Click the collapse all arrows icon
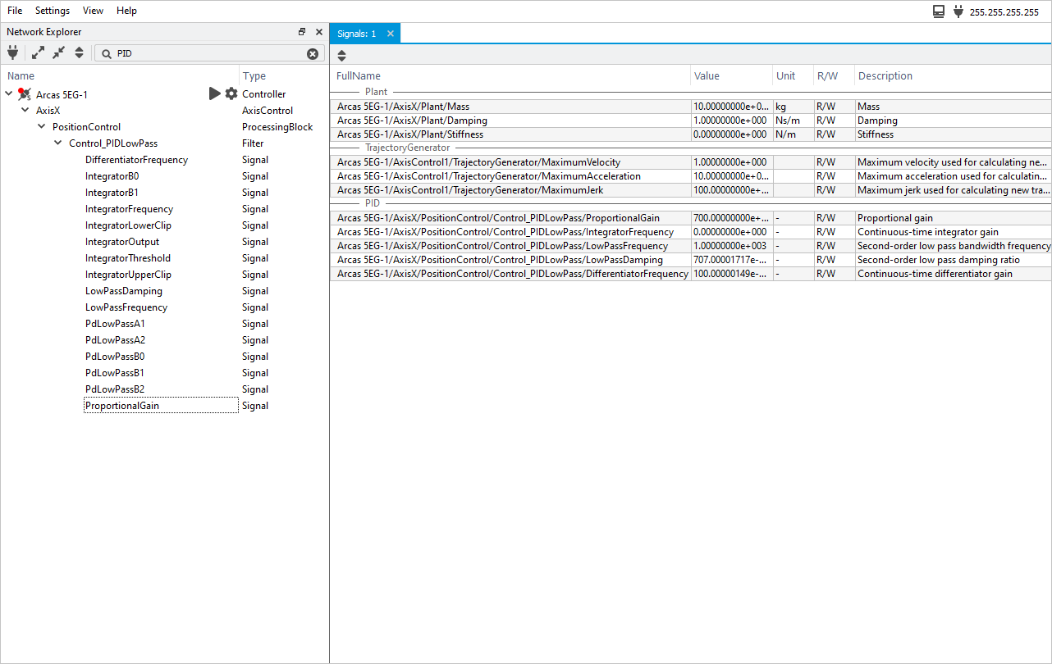This screenshot has width=1052, height=664. (58, 53)
